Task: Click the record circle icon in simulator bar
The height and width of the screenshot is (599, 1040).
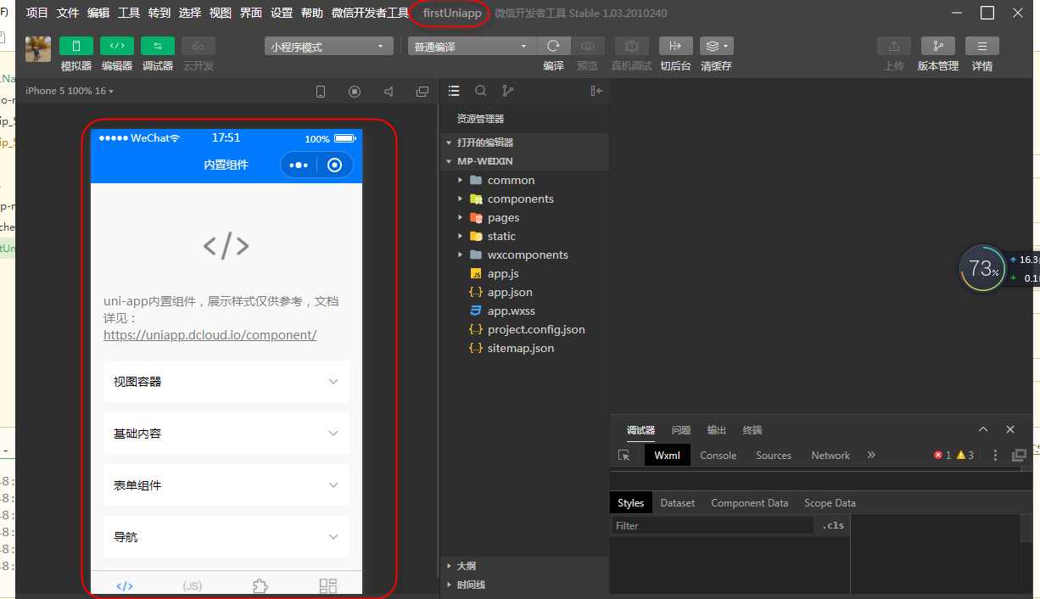Action: click(x=355, y=92)
